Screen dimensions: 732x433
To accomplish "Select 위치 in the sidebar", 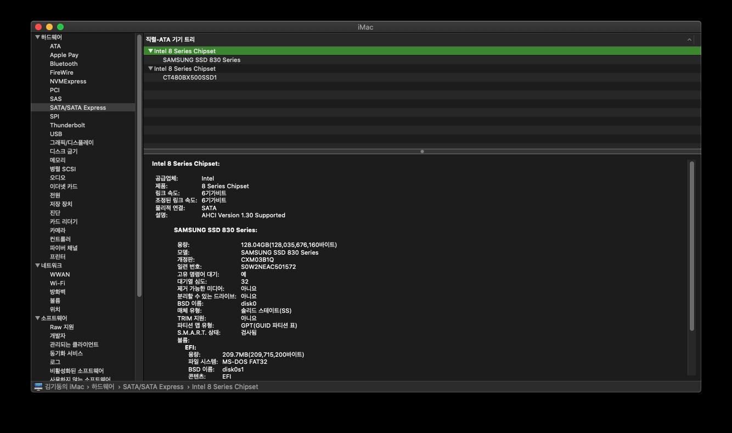I will point(55,310).
